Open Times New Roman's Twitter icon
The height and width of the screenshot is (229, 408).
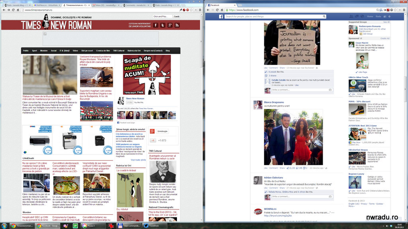point(163,25)
